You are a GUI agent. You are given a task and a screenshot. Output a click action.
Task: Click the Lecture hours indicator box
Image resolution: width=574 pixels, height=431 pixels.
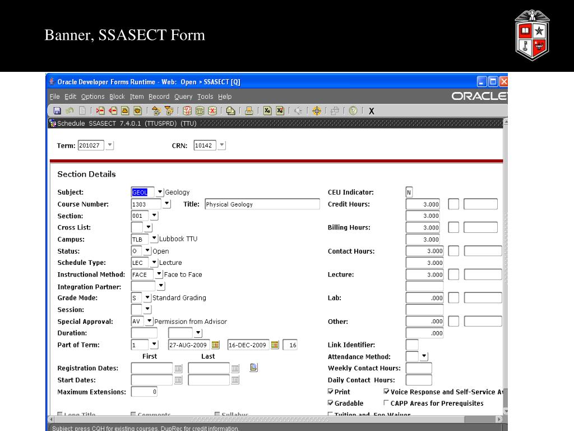pos(453,274)
